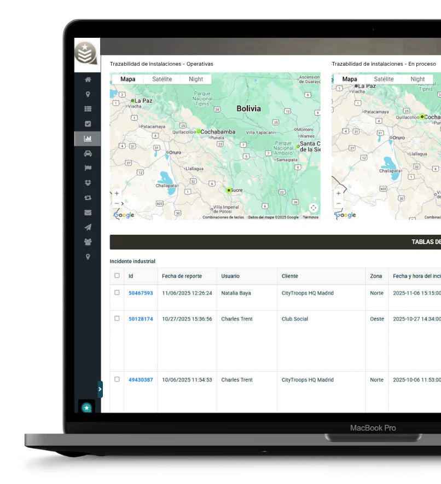Click the Google logo on En proceso map
This screenshot has width=441, height=484.
coord(345,215)
